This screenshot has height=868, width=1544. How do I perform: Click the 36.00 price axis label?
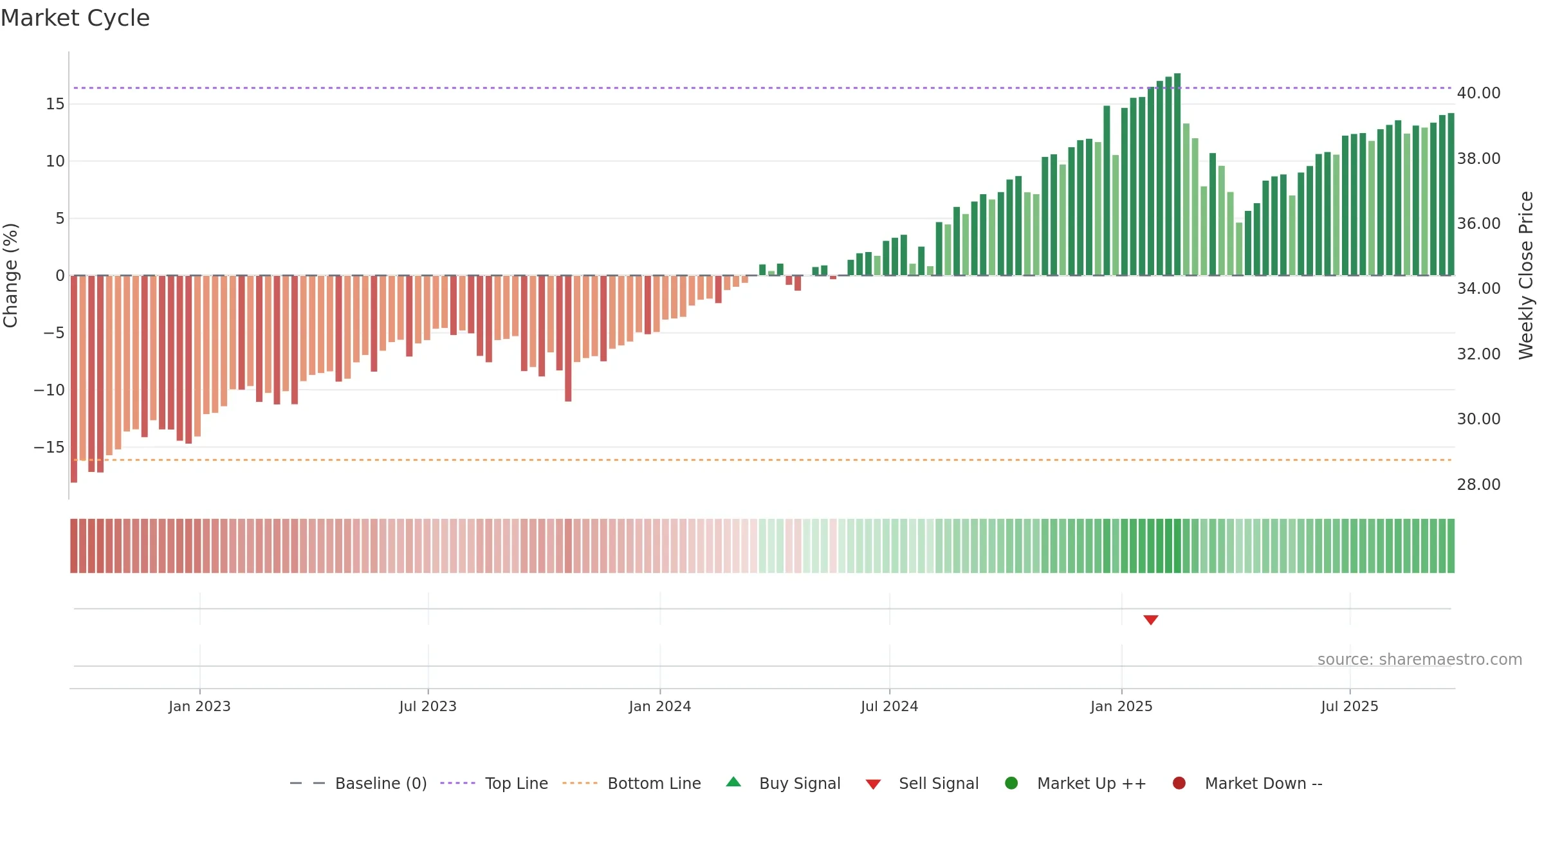pos(1478,224)
